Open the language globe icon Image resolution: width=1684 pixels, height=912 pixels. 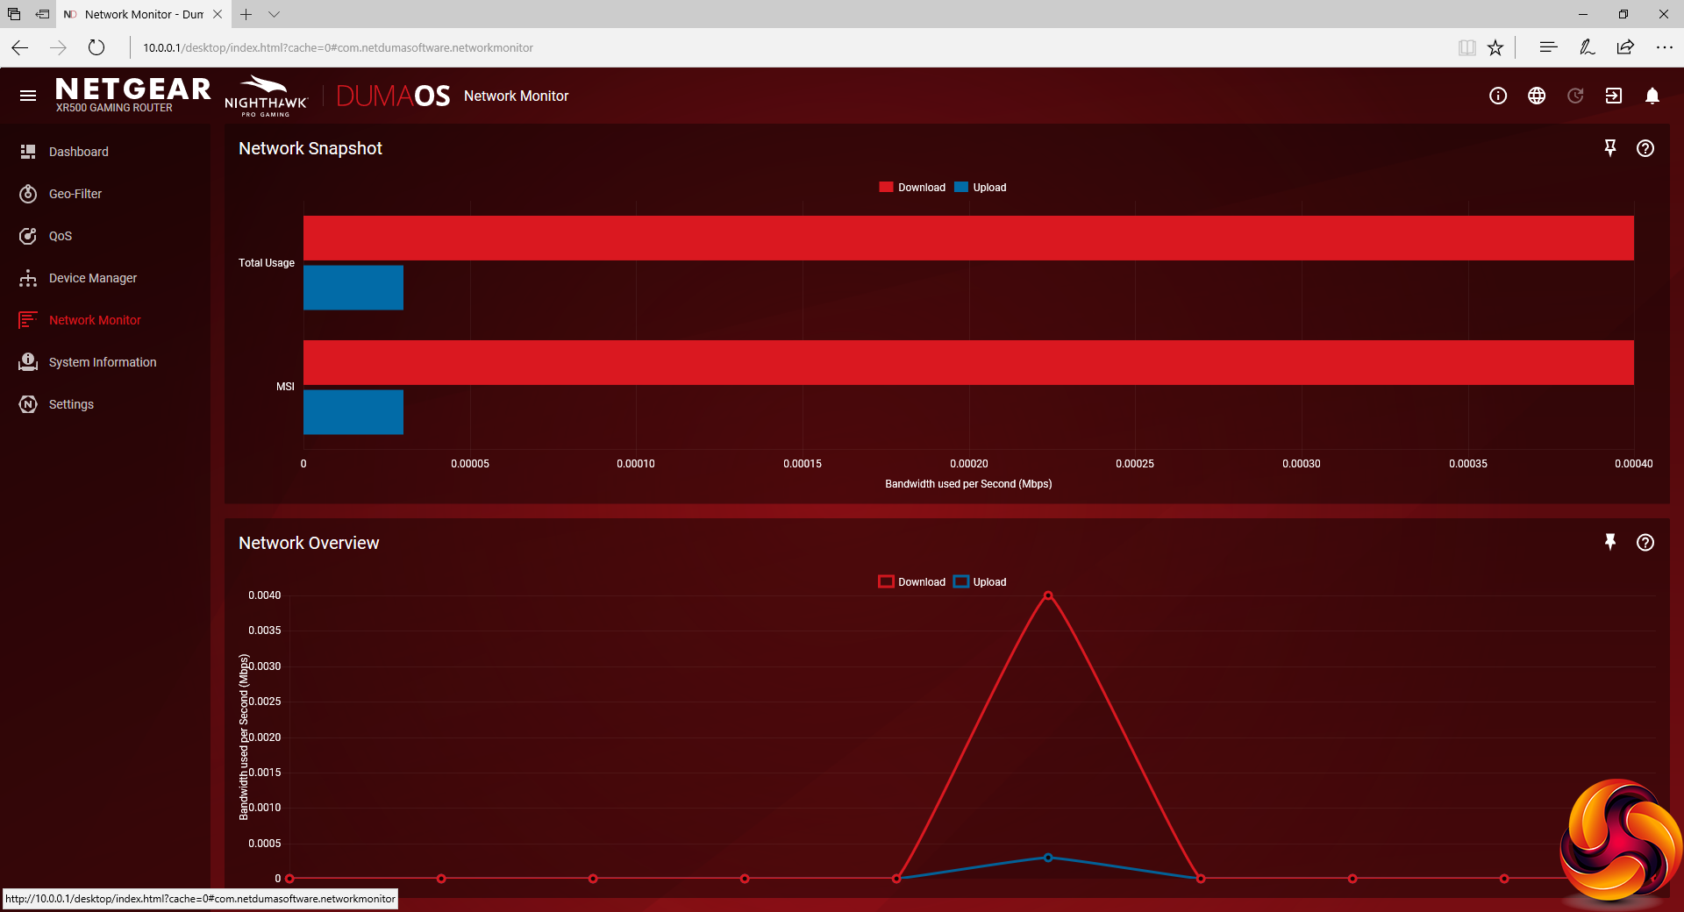pyautogui.click(x=1537, y=96)
